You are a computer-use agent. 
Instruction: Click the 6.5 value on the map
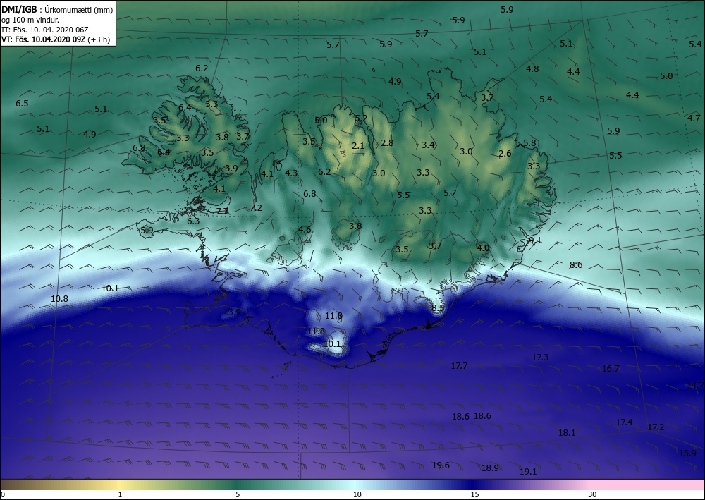(x=22, y=104)
